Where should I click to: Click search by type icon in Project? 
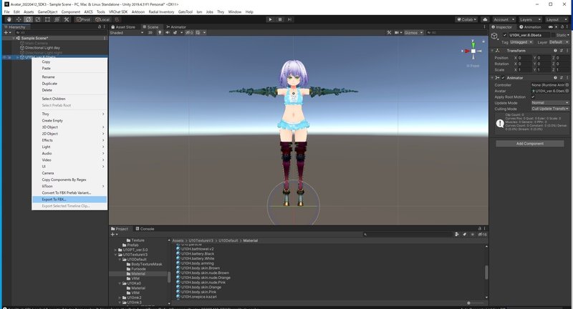point(457,234)
